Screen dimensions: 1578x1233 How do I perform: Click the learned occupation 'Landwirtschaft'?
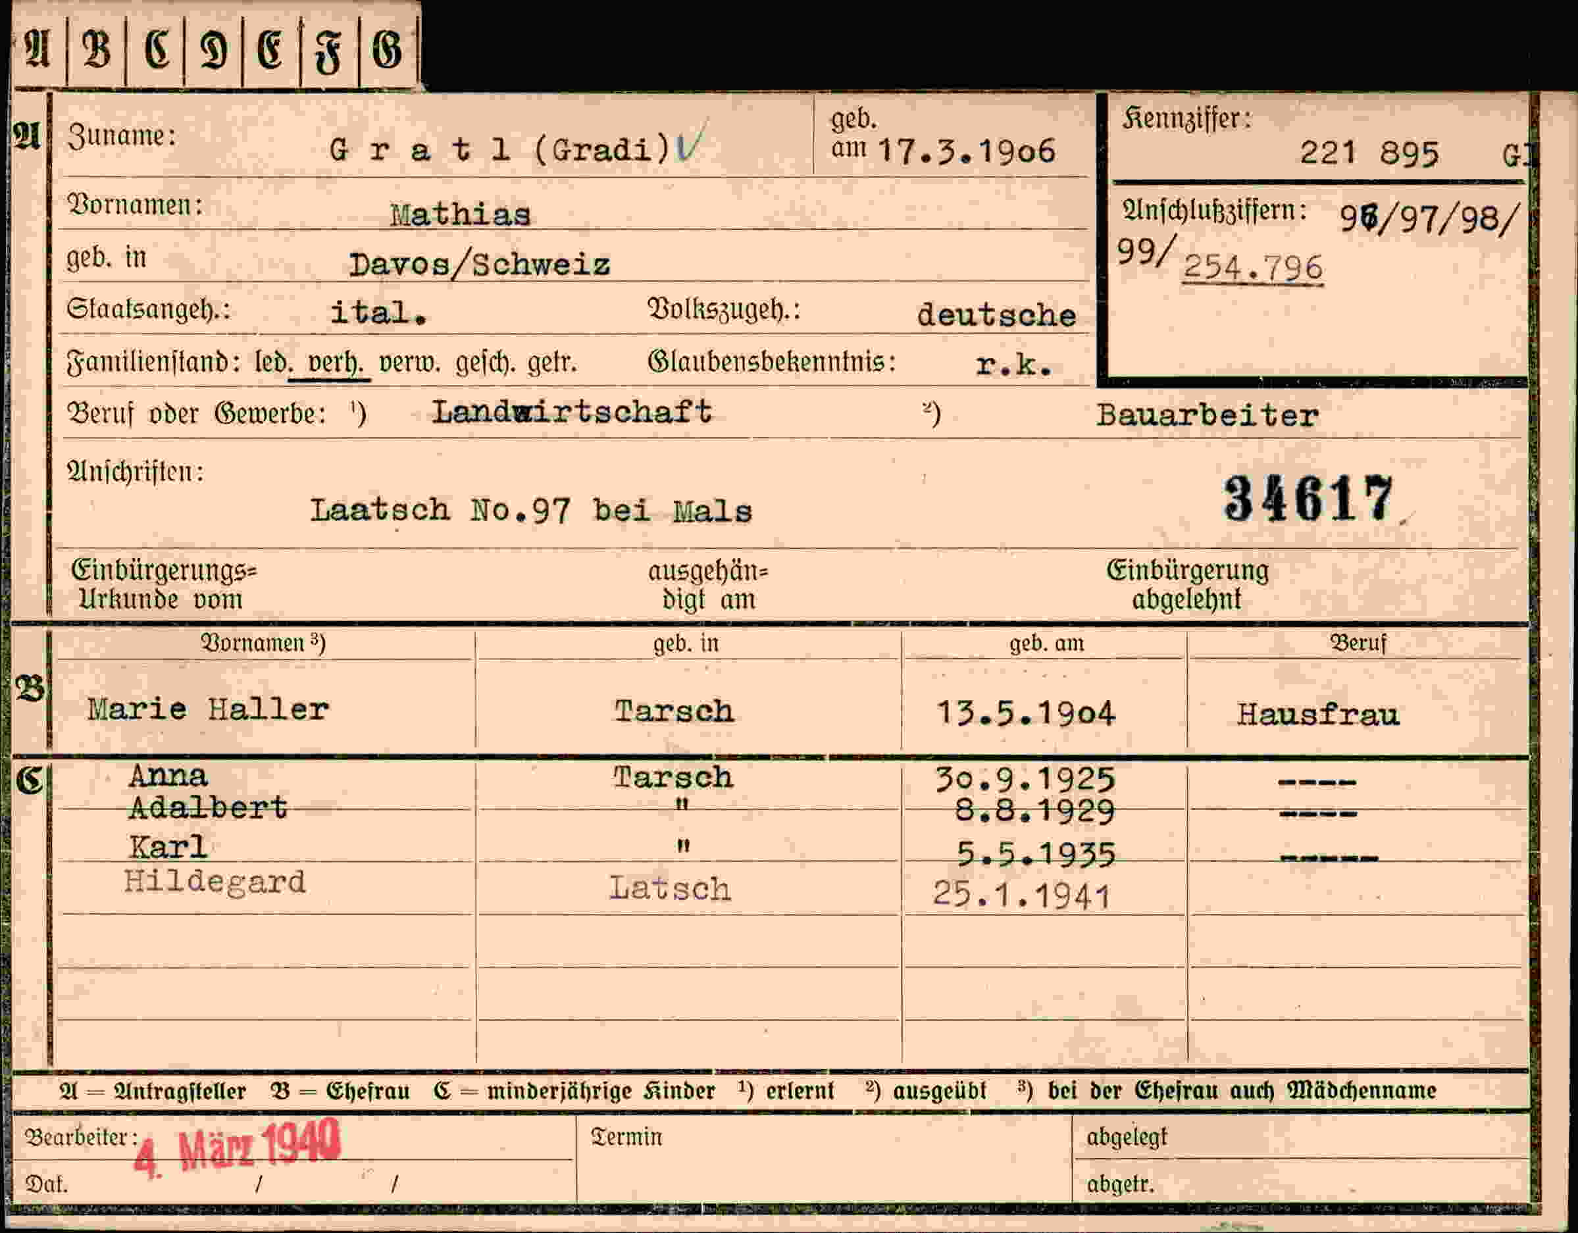coord(573,412)
